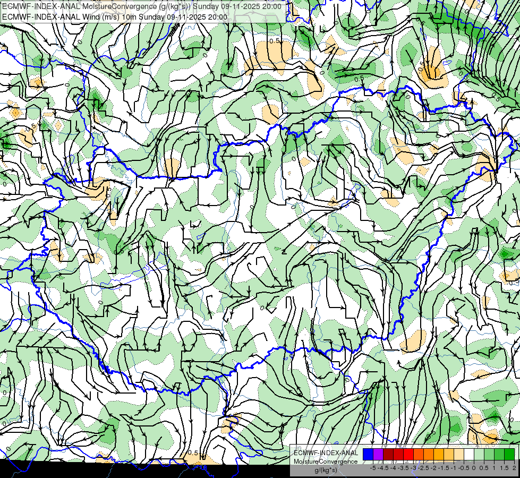Click the '-2.5' legend tick label

tap(423, 468)
